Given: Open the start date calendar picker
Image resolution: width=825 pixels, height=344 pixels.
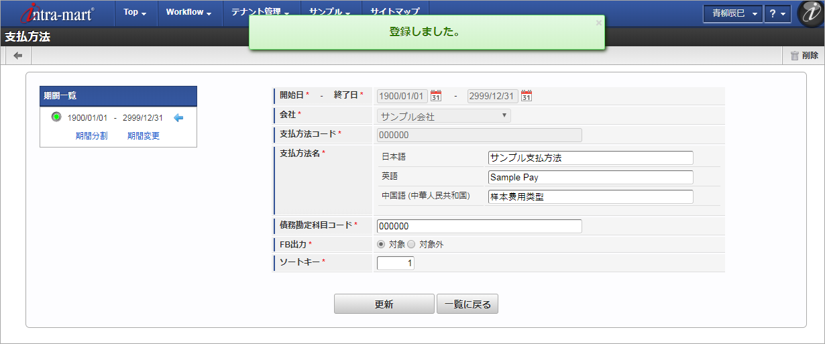Looking at the screenshot, I should 435,95.
